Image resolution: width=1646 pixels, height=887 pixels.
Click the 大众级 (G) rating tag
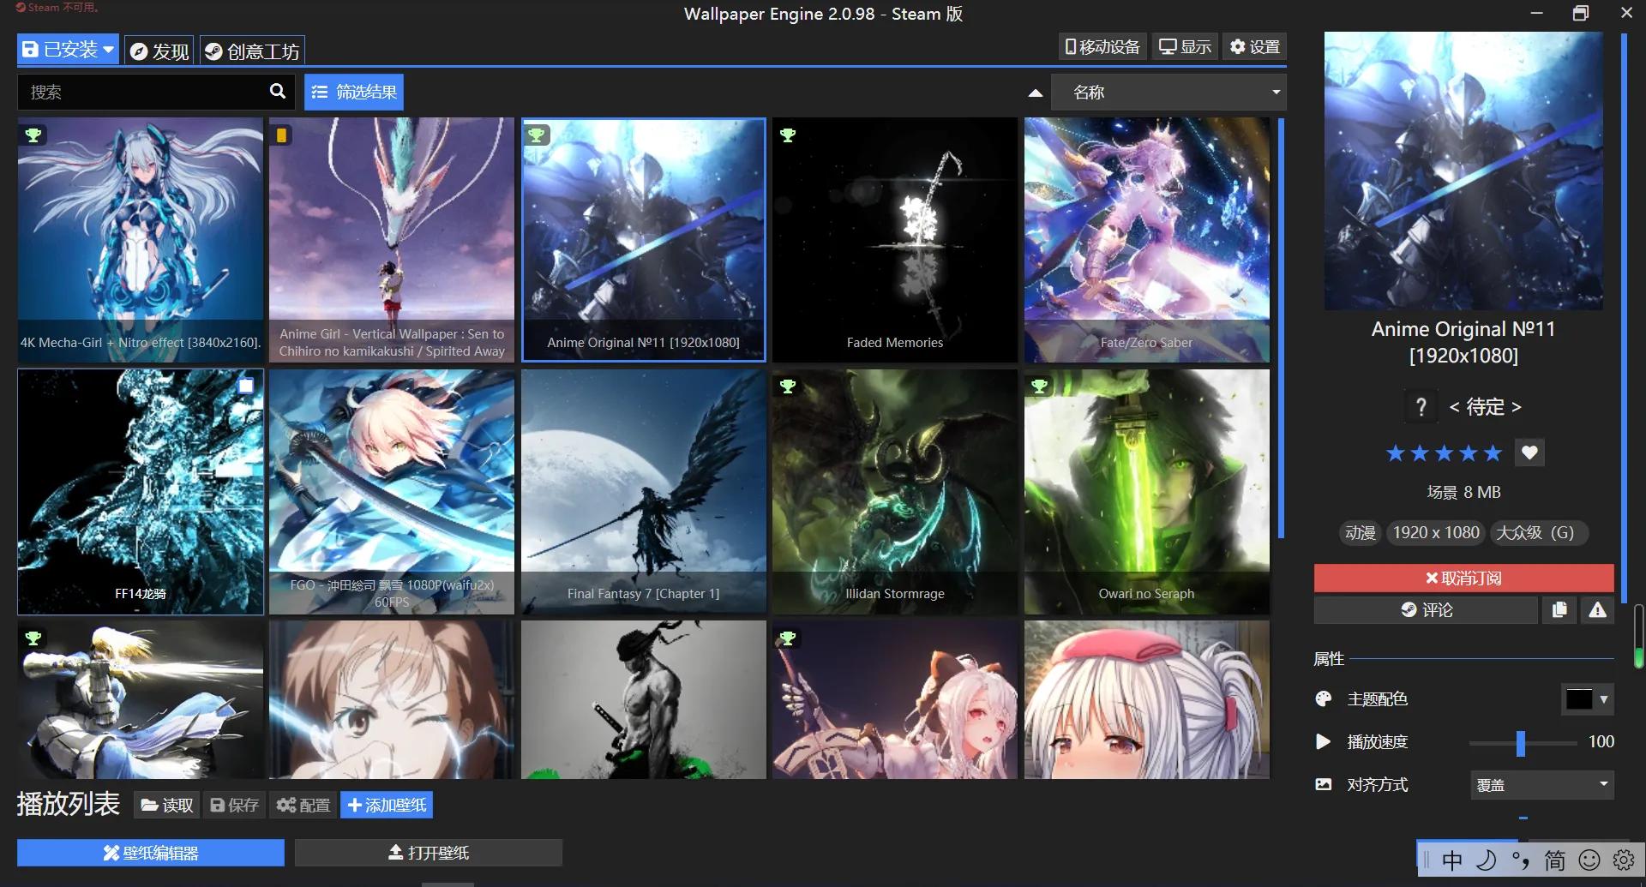(x=1538, y=532)
